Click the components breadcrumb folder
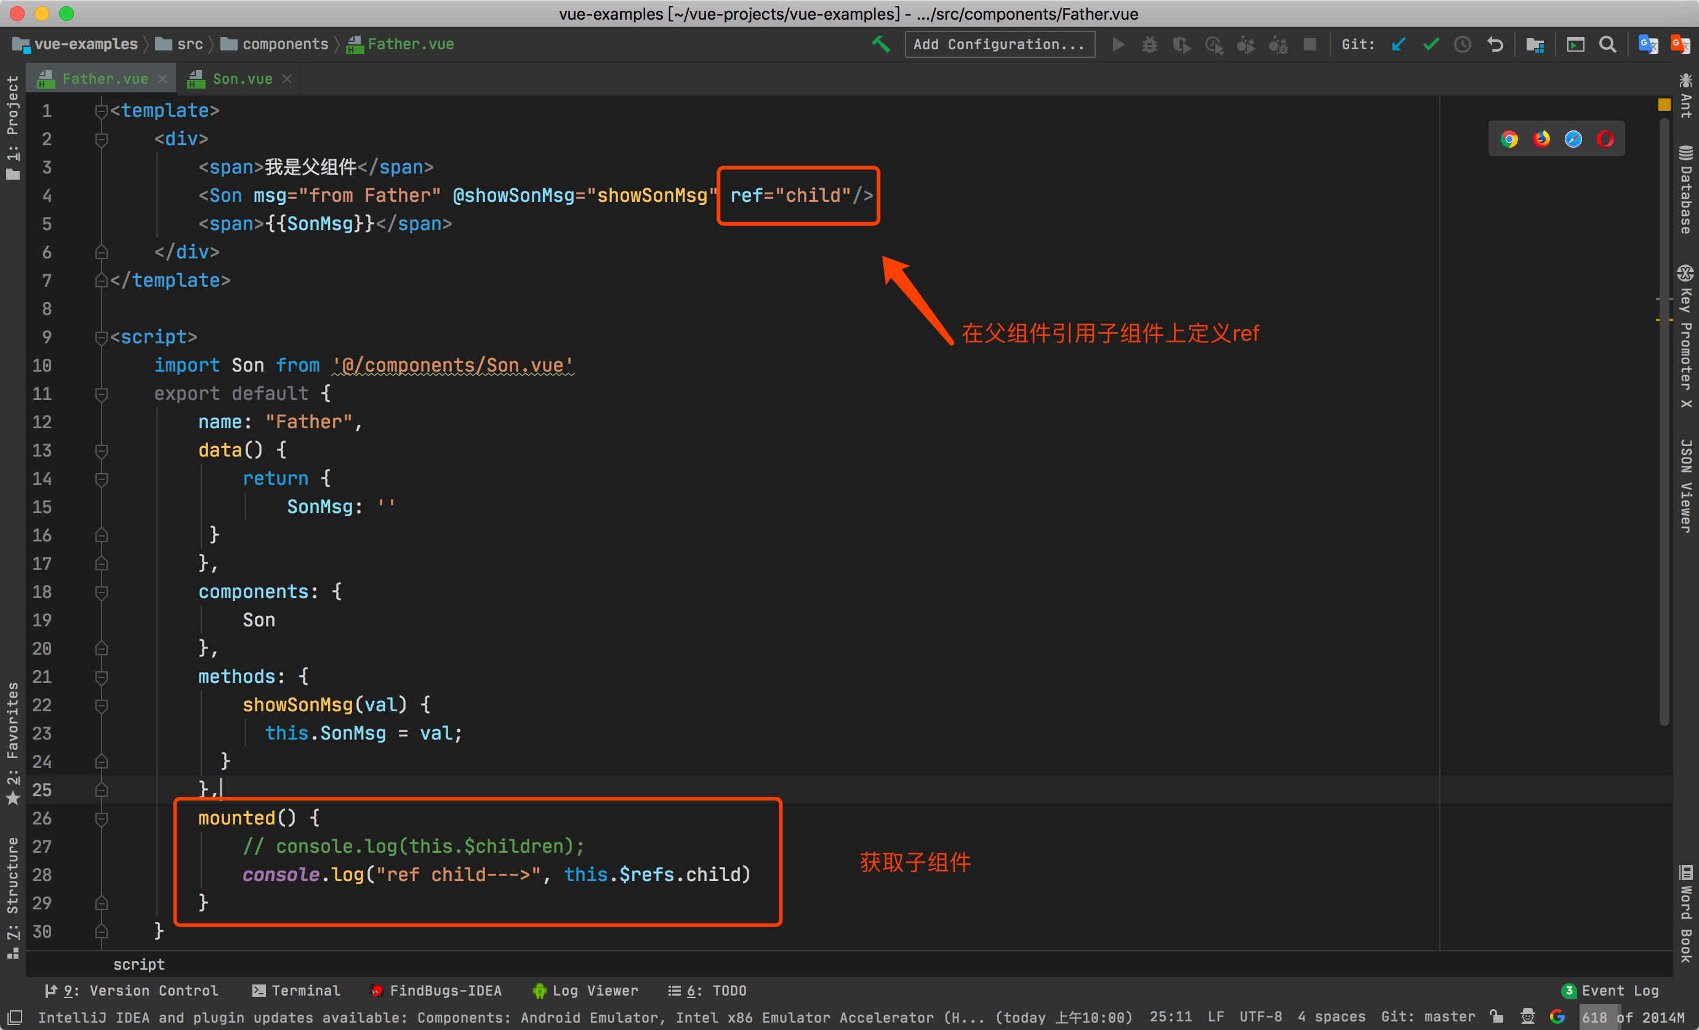The image size is (1699, 1030). coord(275,44)
